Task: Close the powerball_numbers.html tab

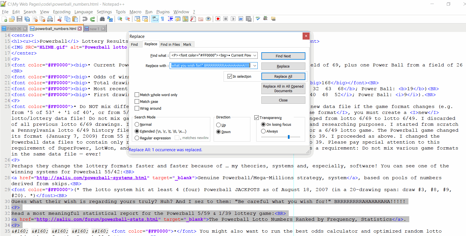Action: tap(80, 29)
